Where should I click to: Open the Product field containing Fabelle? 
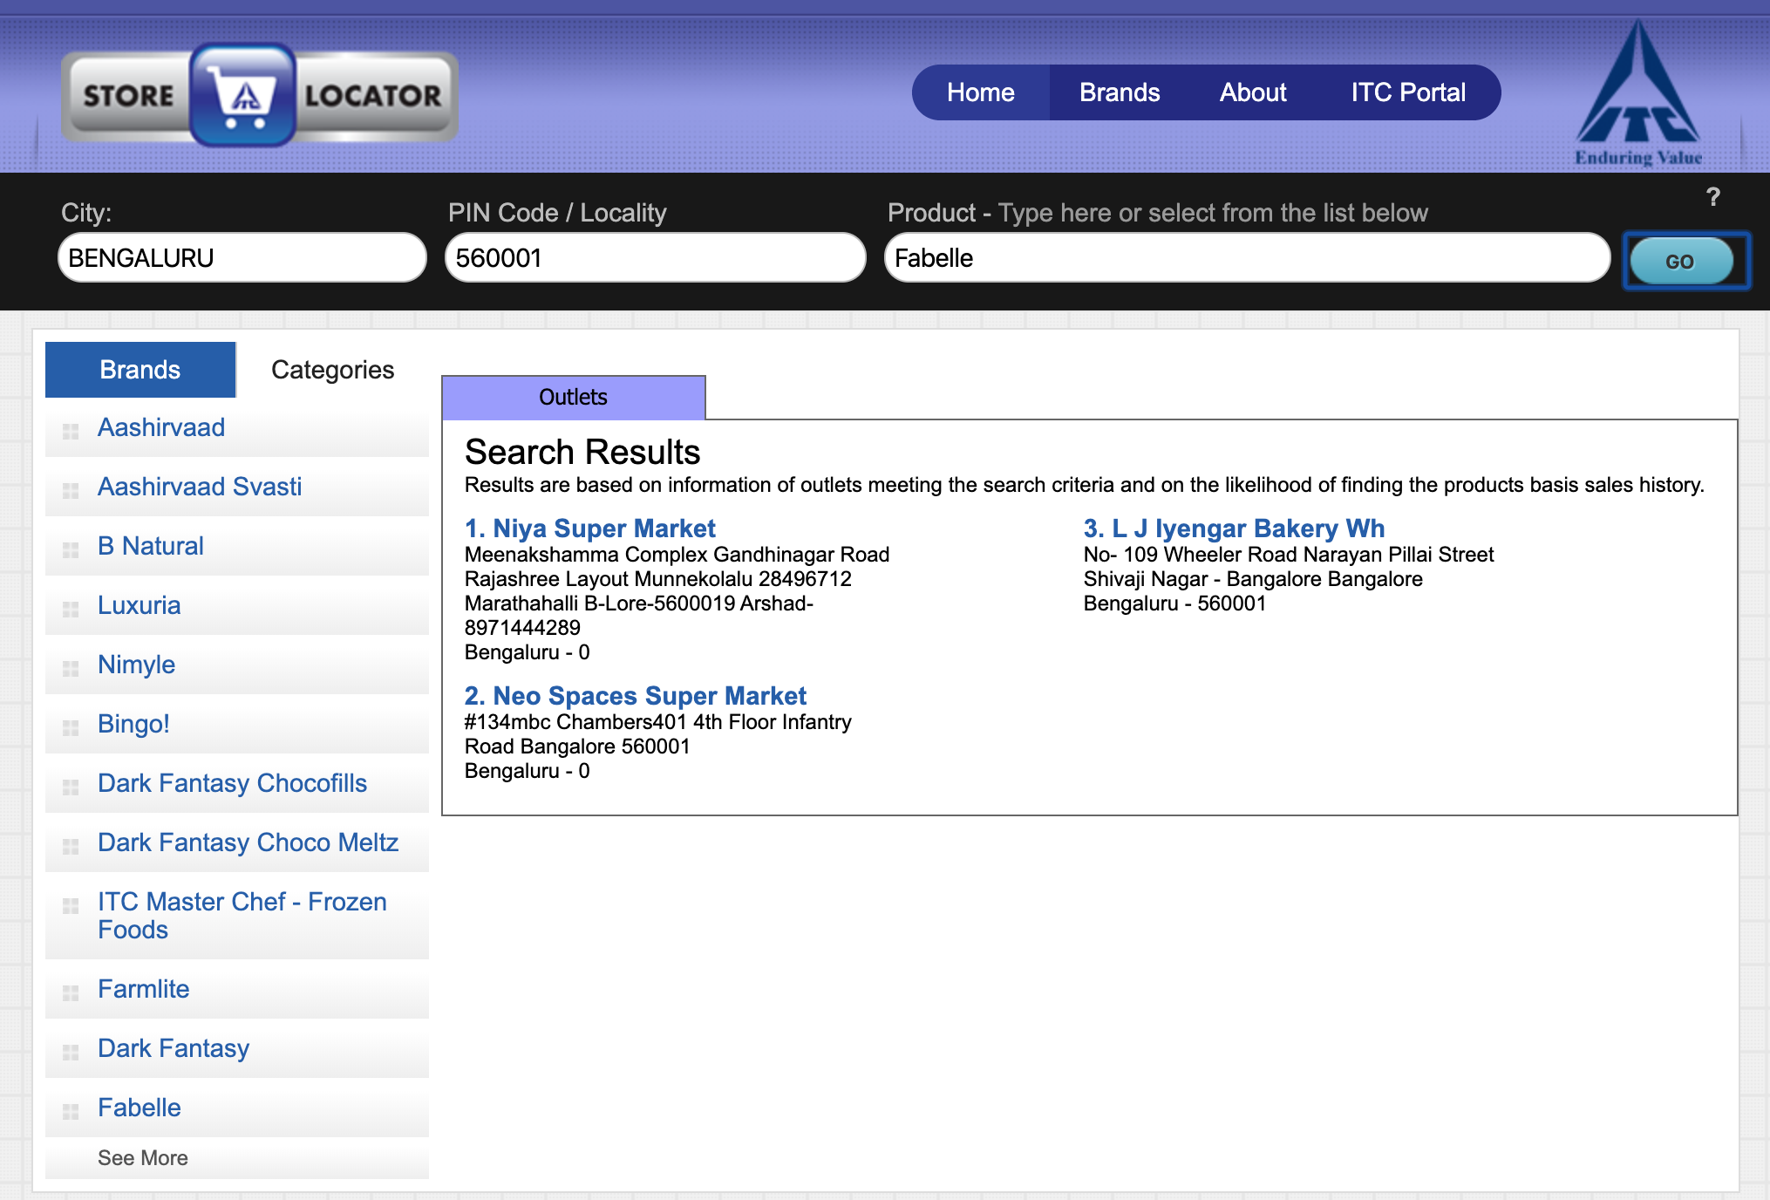(1246, 258)
